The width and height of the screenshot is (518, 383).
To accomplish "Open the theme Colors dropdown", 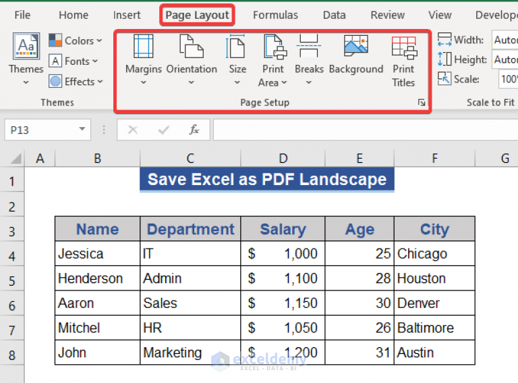I will [76, 41].
